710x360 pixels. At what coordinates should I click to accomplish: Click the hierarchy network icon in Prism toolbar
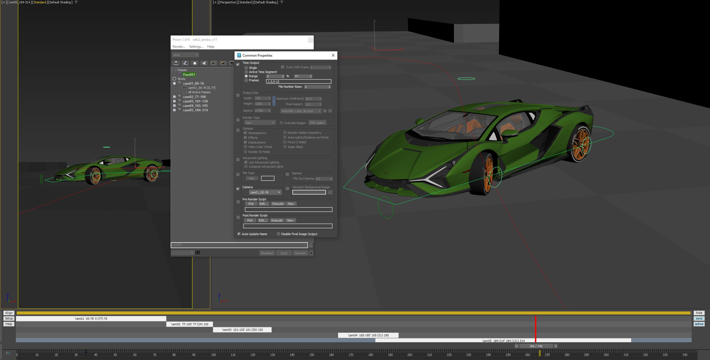176,63
